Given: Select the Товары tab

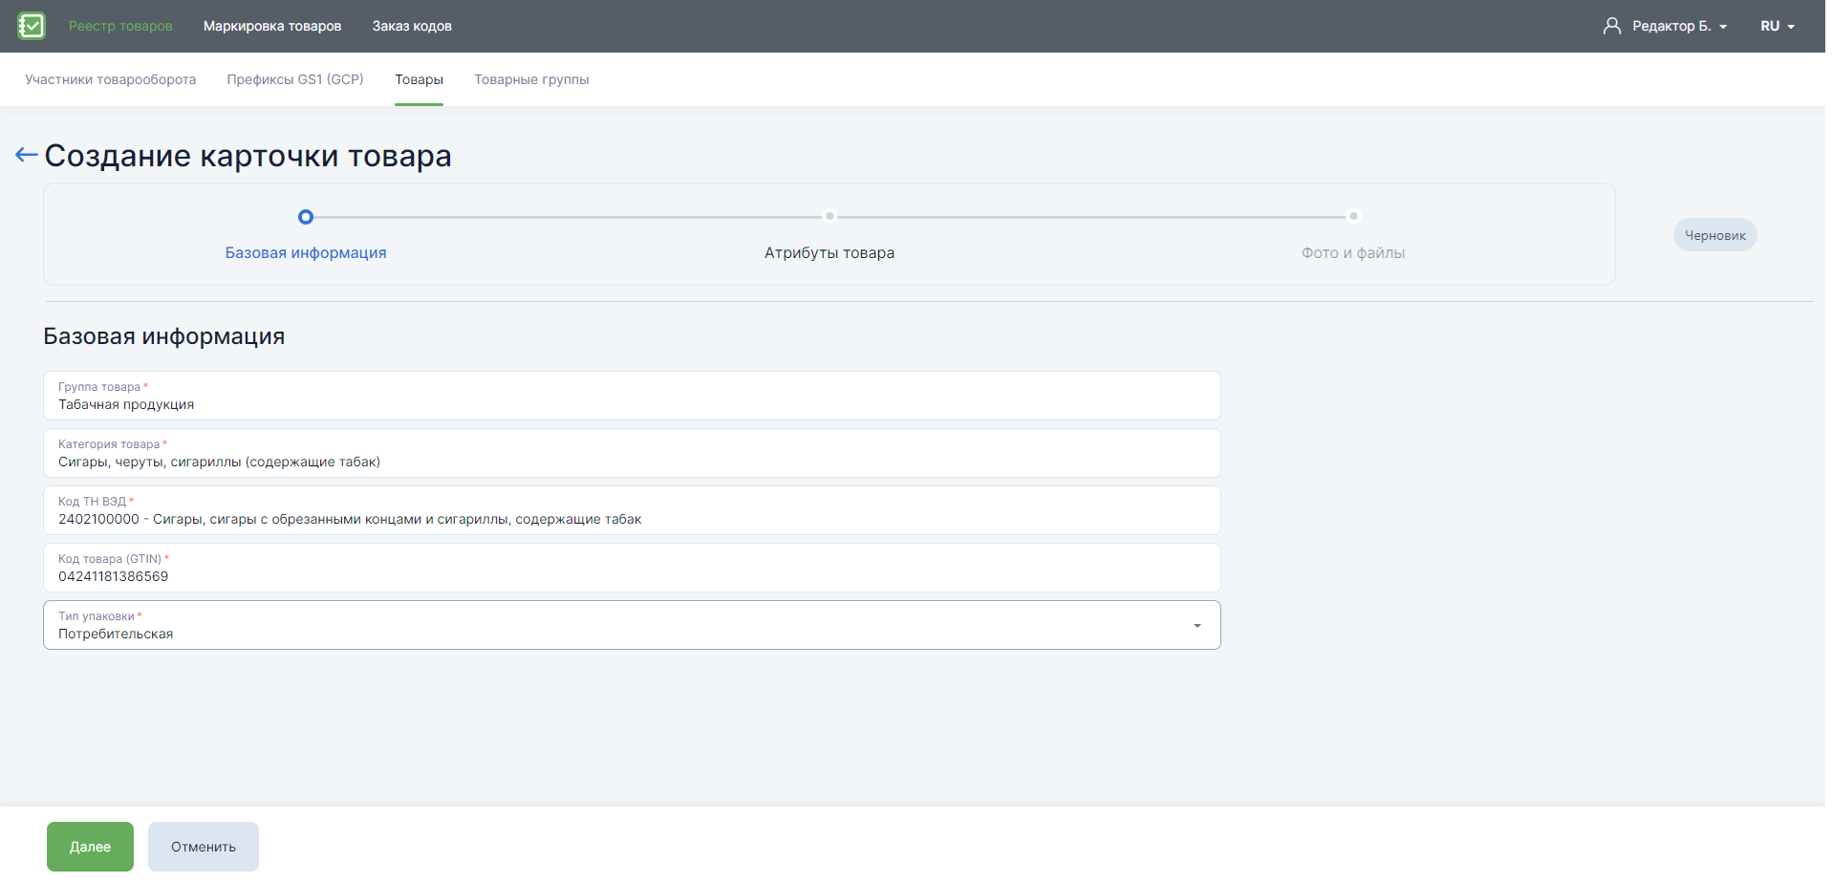Looking at the screenshot, I should (419, 79).
